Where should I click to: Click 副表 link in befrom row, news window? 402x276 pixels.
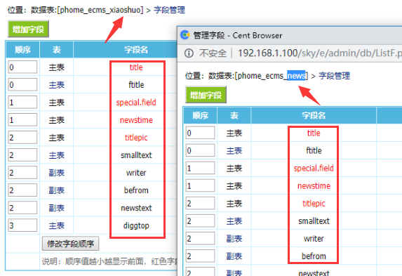click(x=234, y=256)
